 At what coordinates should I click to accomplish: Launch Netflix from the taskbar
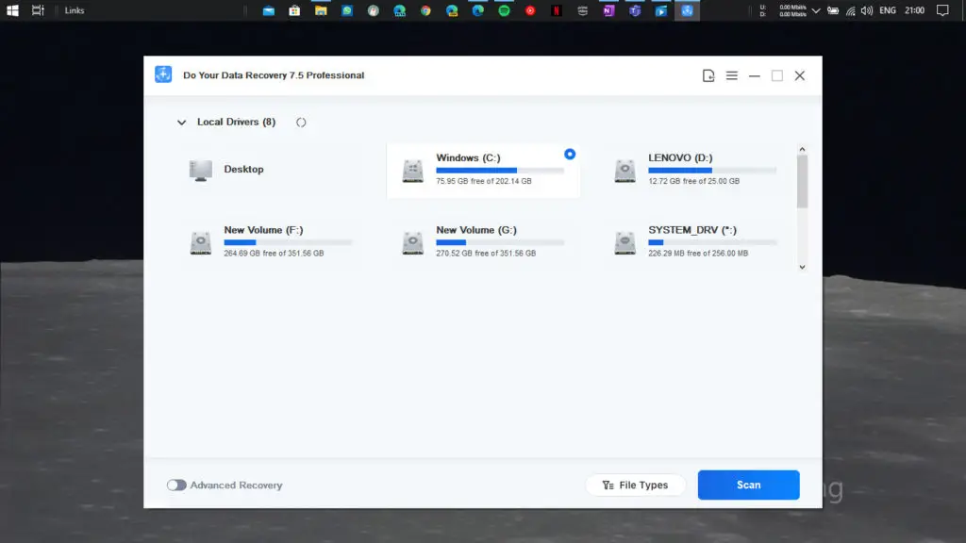coord(557,10)
